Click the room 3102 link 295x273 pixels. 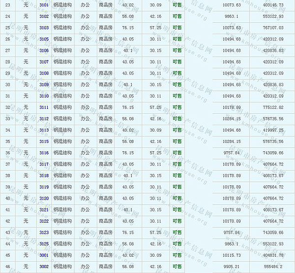point(44,16)
